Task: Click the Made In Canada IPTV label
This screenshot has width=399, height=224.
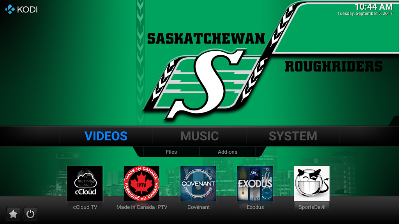Action: [142, 207]
